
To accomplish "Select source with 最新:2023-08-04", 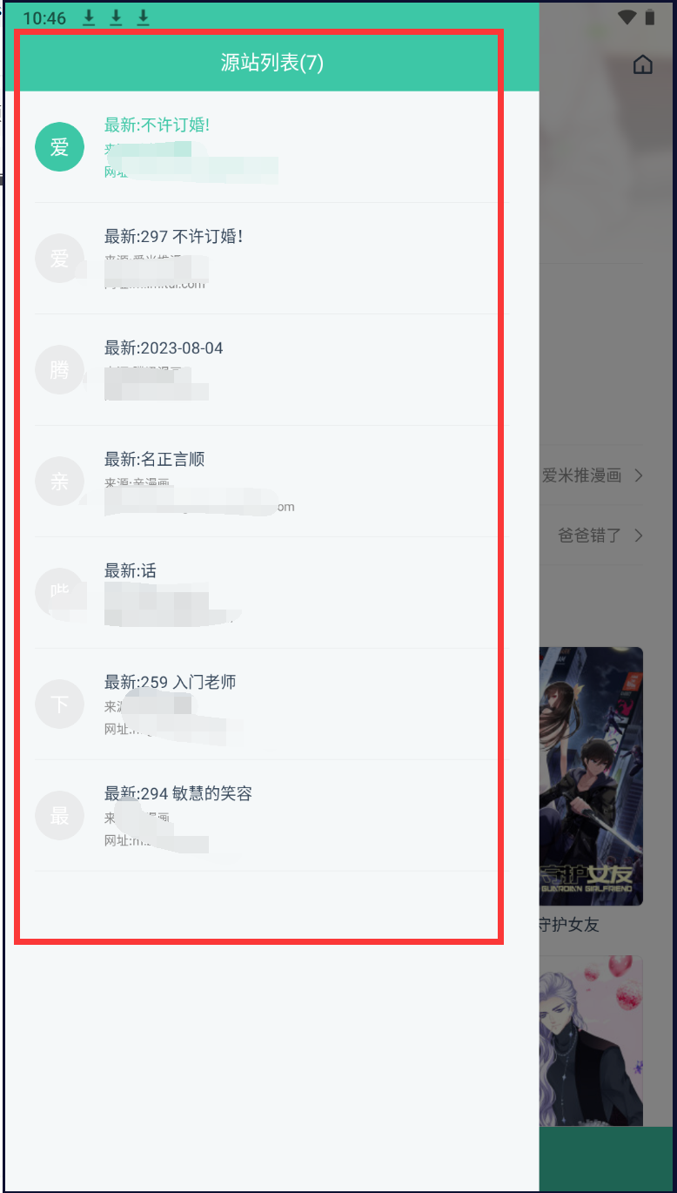I will tap(266, 370).
